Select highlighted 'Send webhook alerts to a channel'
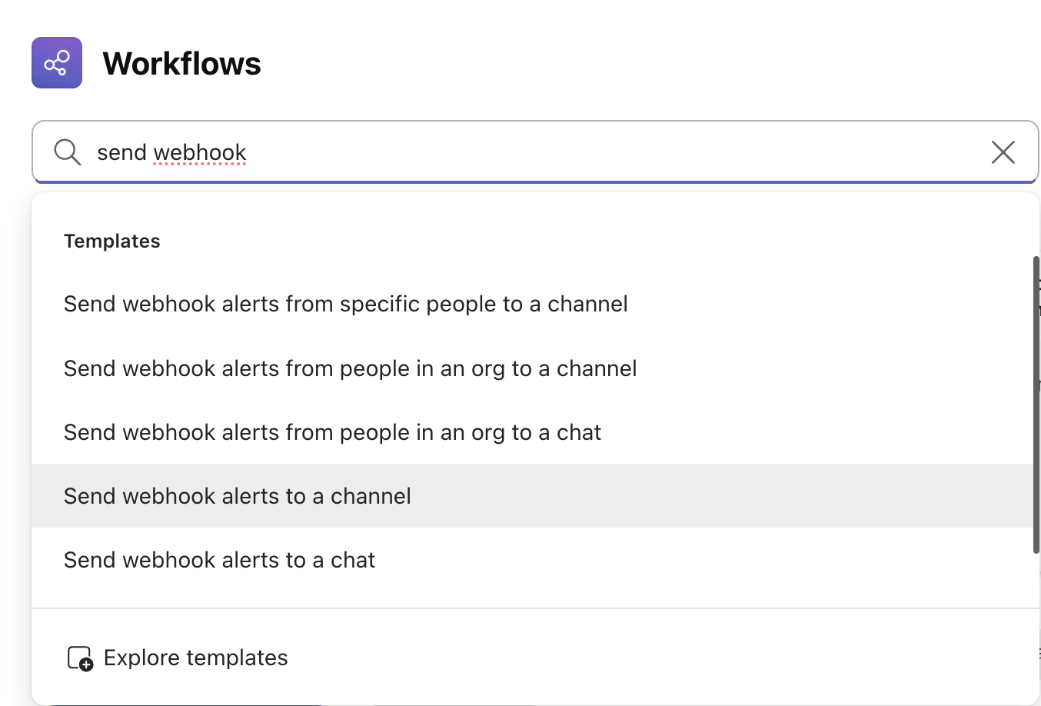Viewport: 1041px width, 706px height. pyautogui.click(x=237, y=497)
